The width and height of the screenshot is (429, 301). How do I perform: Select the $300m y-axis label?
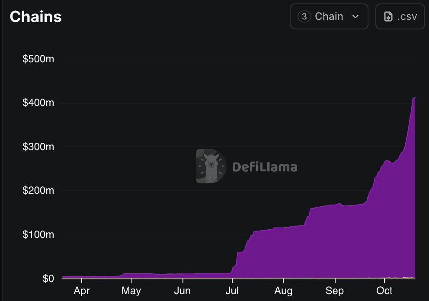coord(38,147)
